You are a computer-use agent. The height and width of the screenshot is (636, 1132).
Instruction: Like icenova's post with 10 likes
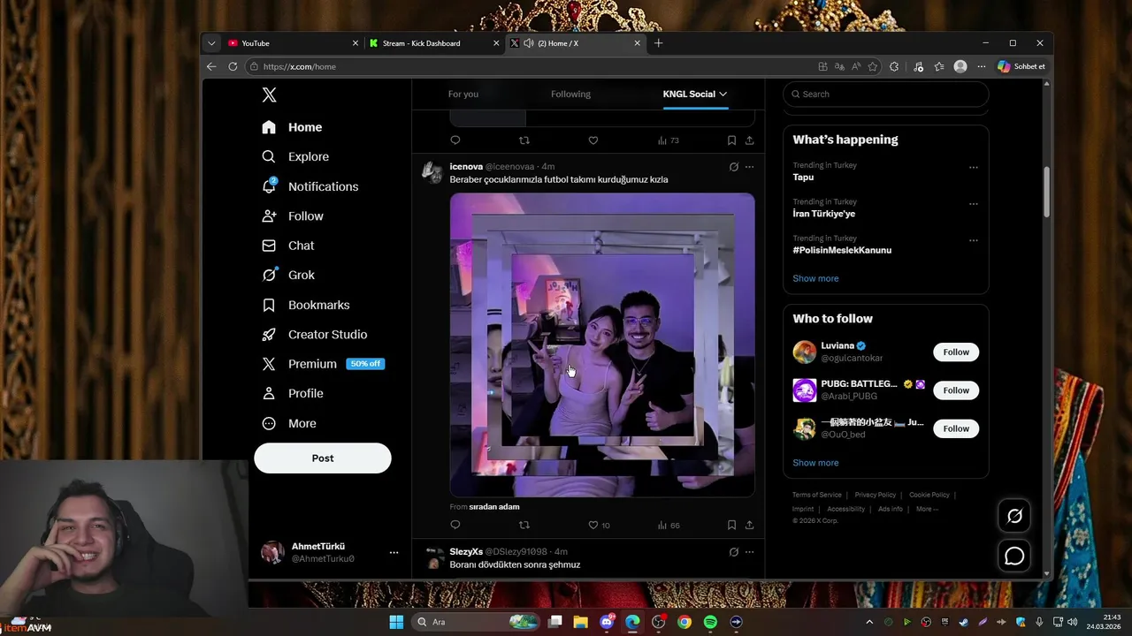[x=599, y=525]
